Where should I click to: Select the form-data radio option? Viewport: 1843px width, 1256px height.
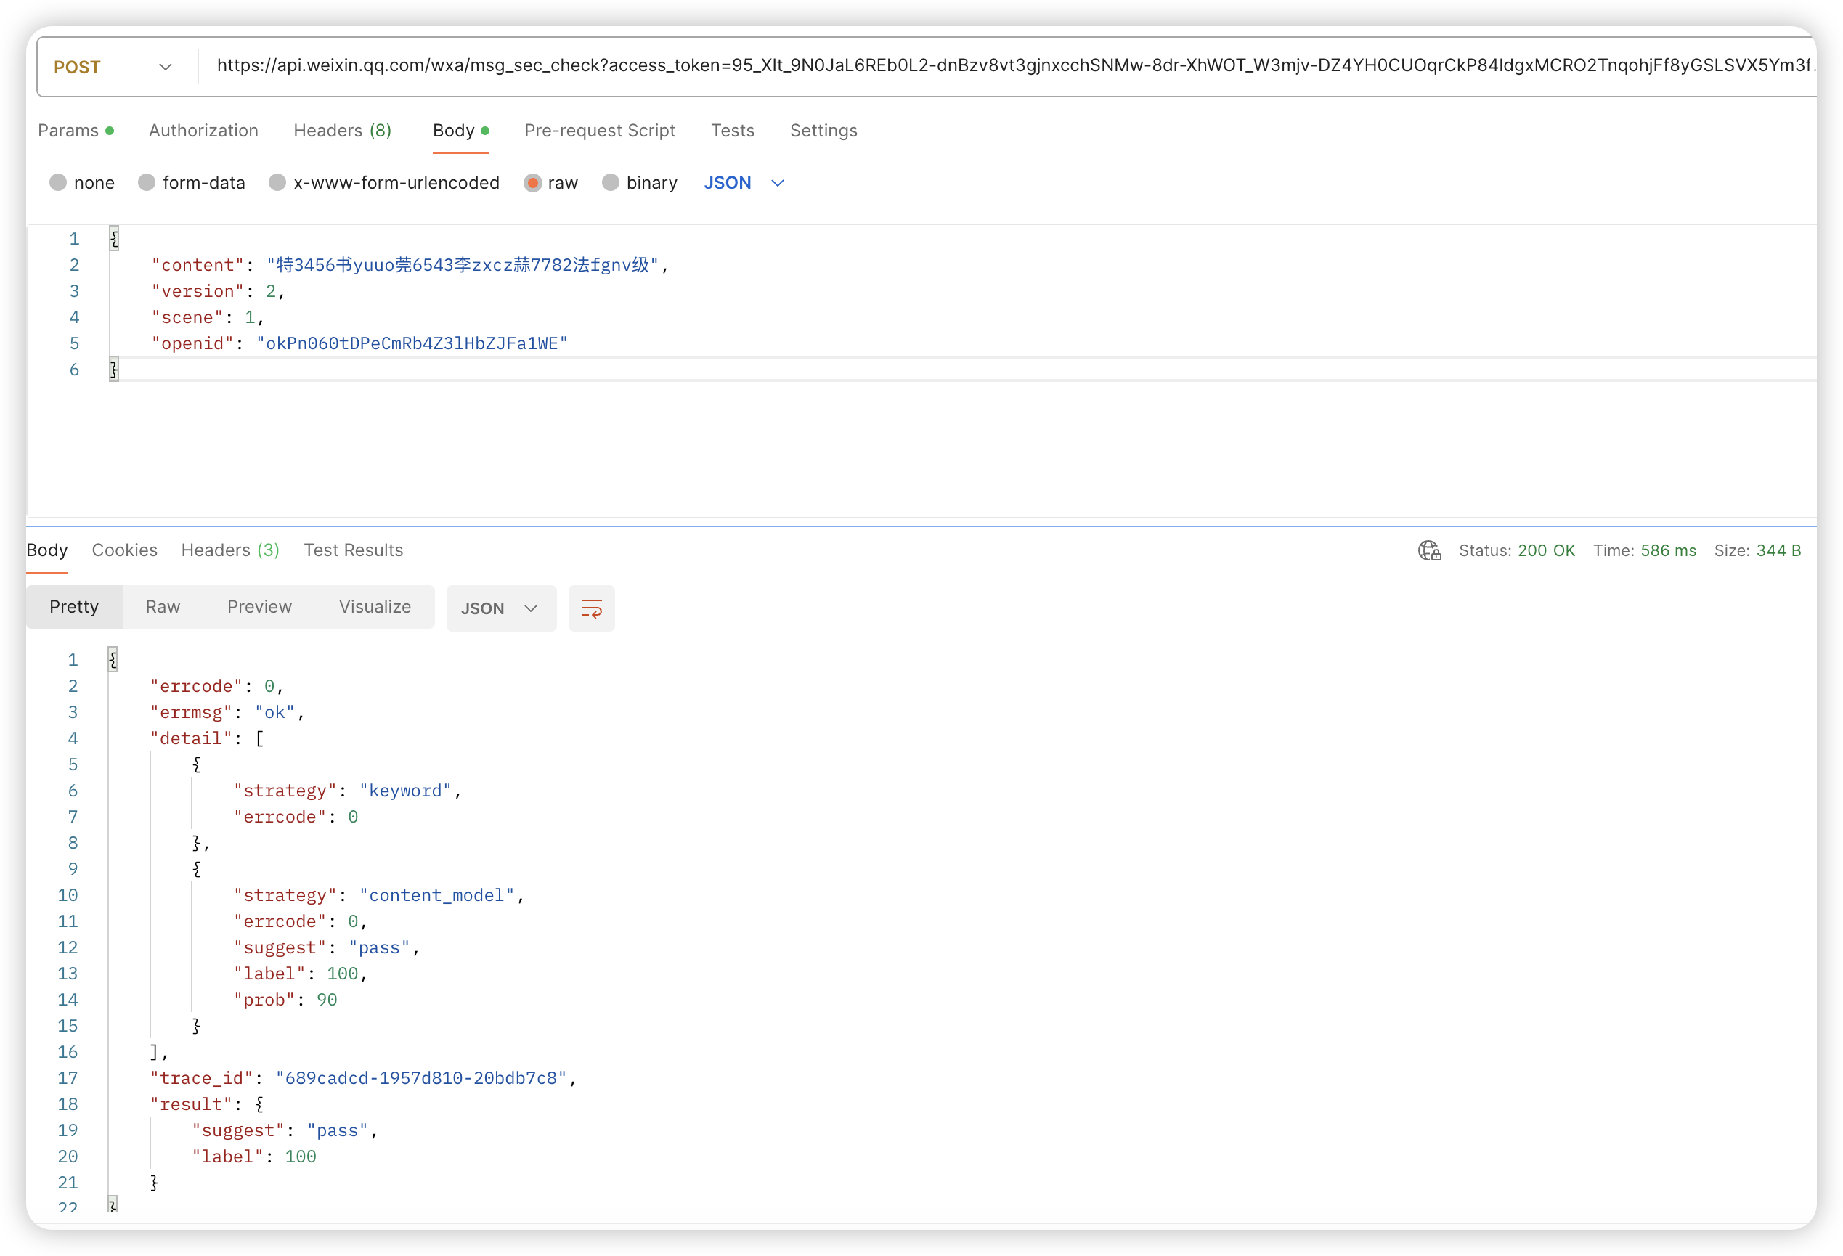147,182
